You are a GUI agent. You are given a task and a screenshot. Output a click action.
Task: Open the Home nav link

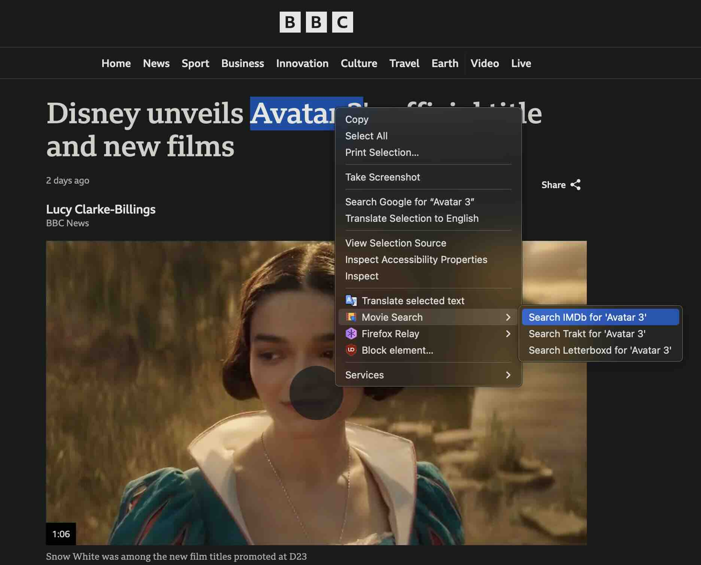(116, 63)
